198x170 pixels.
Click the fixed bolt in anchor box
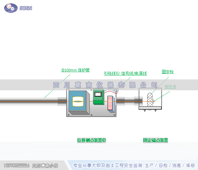pyautogui.click(x=150, y=99)
